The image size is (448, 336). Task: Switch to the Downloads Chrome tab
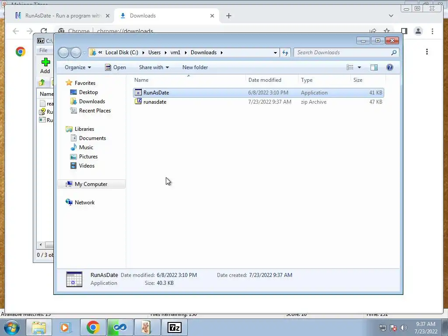(x=166, y=16)
